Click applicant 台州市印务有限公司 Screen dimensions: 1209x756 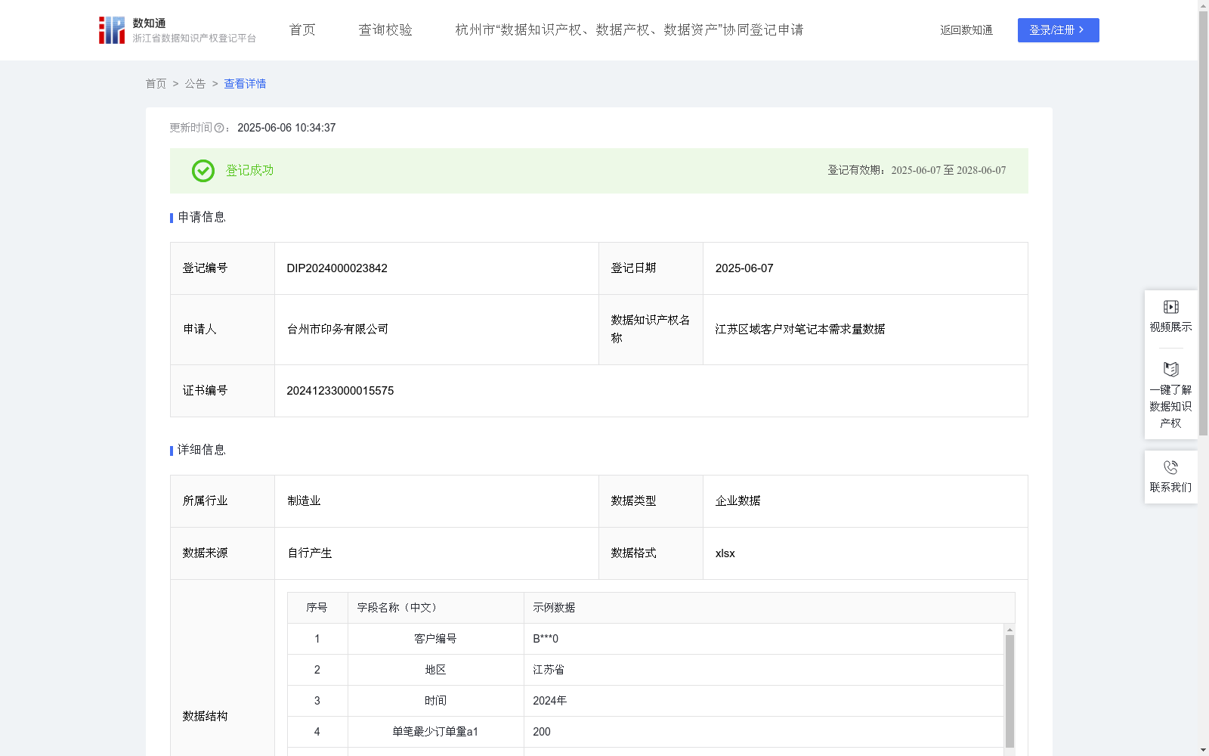pos(338,330)
